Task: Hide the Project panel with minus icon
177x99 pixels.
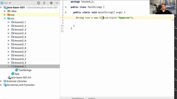Action: tap(57, 3)
